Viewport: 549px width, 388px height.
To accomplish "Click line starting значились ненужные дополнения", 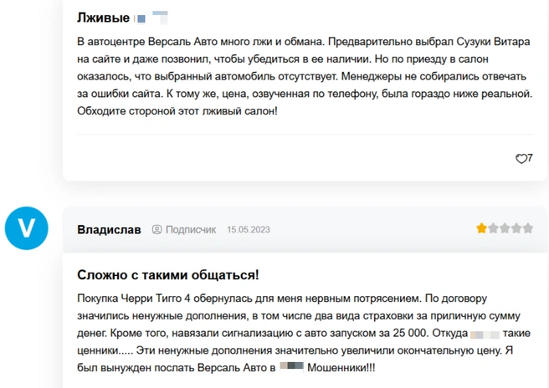I will [x=299, y=316].
